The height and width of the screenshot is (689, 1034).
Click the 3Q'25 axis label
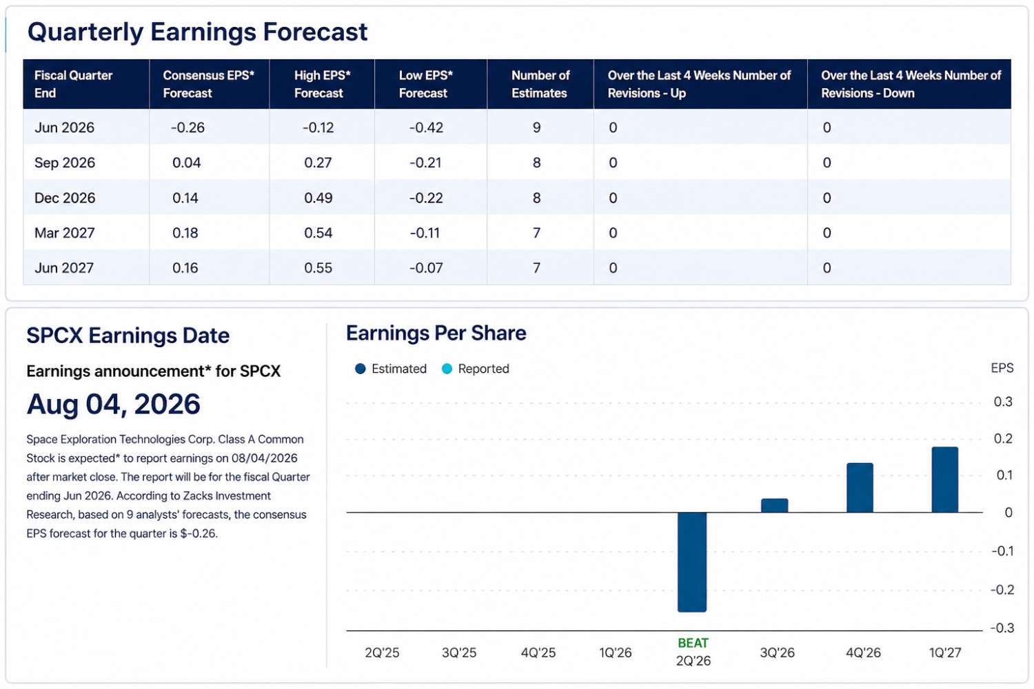(459, 652)
